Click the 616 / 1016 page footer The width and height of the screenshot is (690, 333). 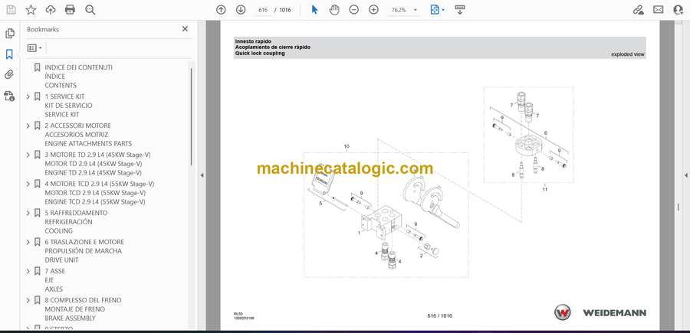pyautogui.click(x=439, y=315)
